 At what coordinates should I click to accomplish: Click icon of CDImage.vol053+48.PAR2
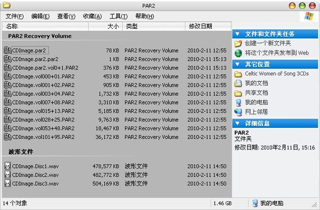tap(7, 128)
